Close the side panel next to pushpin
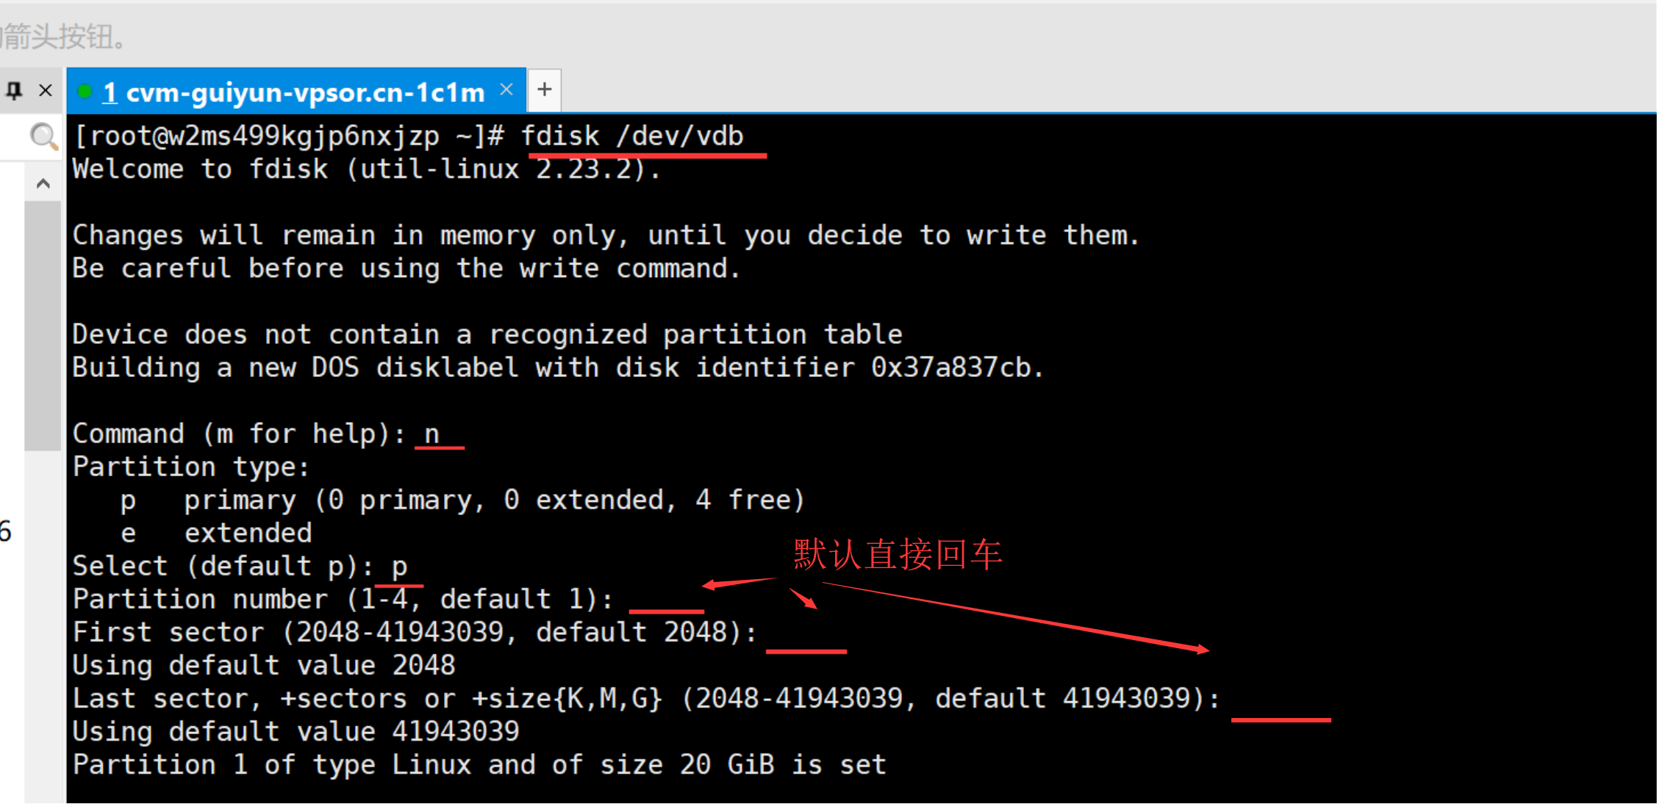The height and width of the screenshot is (804, 1668). pyautogui.click(x=46, y=90)
